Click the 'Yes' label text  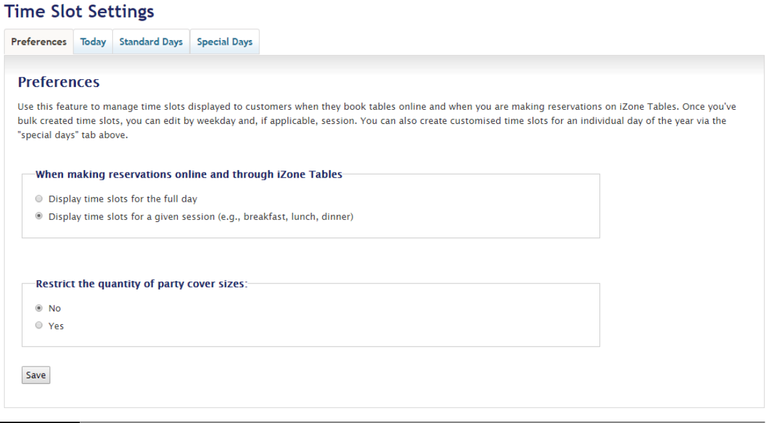[56, 326]
